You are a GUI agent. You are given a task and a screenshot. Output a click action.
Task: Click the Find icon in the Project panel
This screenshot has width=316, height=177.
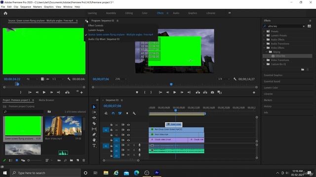click(x=65, y=160)
